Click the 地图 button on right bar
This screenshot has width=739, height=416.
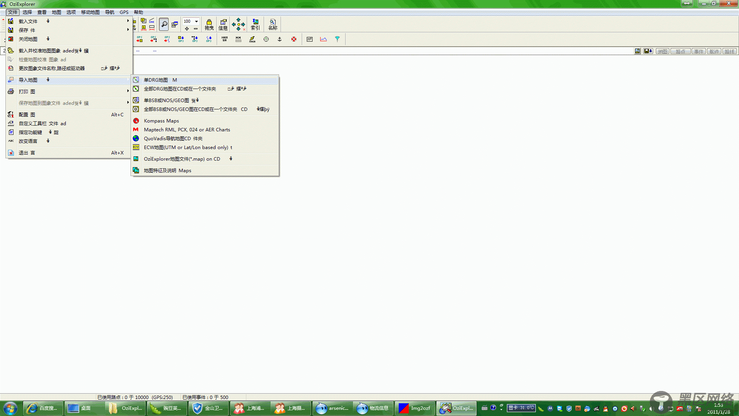[x=662, y=51]
